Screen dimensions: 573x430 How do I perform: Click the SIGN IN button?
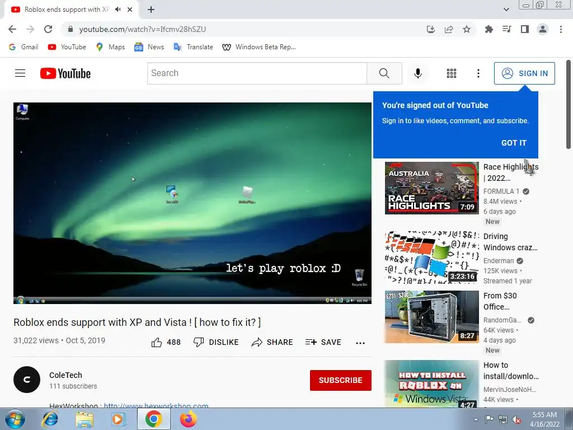pos(524,73)
